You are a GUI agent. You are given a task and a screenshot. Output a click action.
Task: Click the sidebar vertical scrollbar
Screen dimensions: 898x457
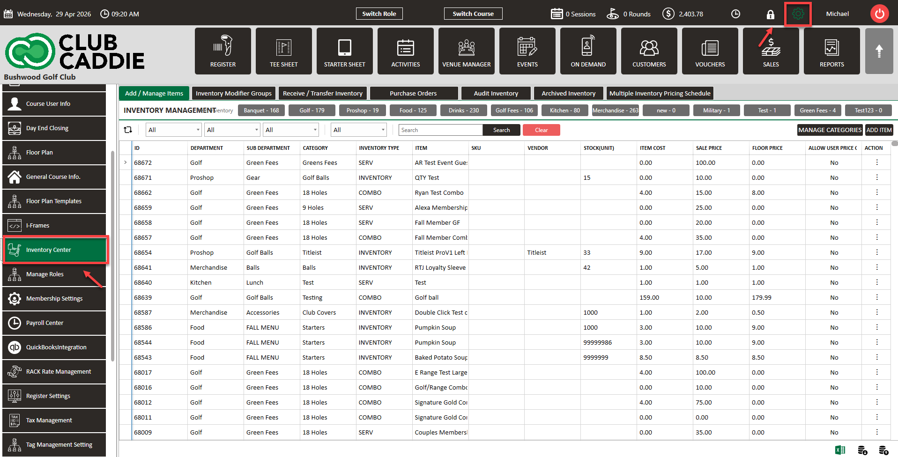[113, 256]
